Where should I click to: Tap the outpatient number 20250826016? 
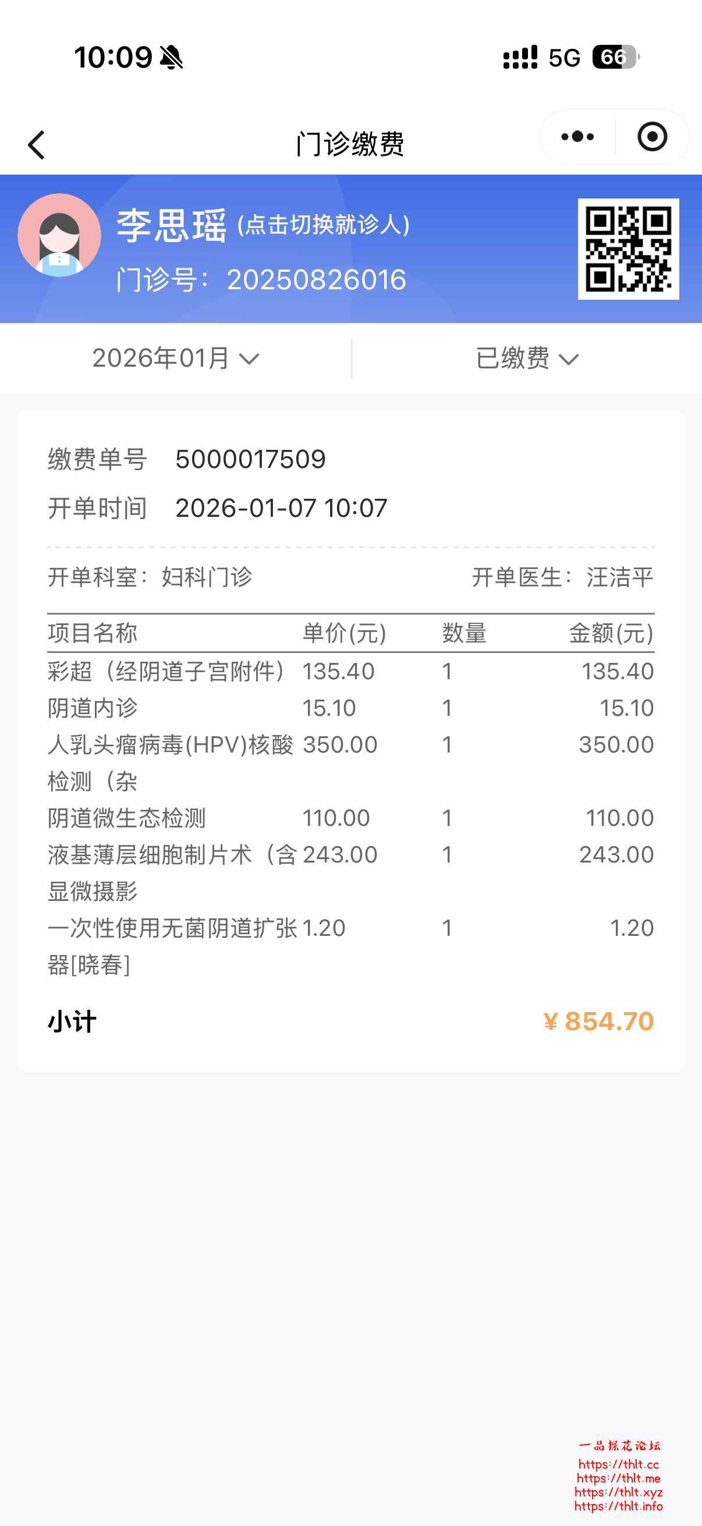[316, 279]
